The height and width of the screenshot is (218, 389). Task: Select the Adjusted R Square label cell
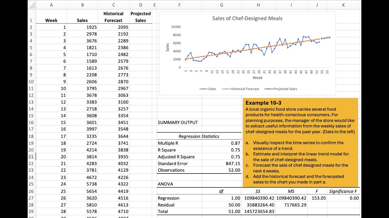(x=179, y=157)
